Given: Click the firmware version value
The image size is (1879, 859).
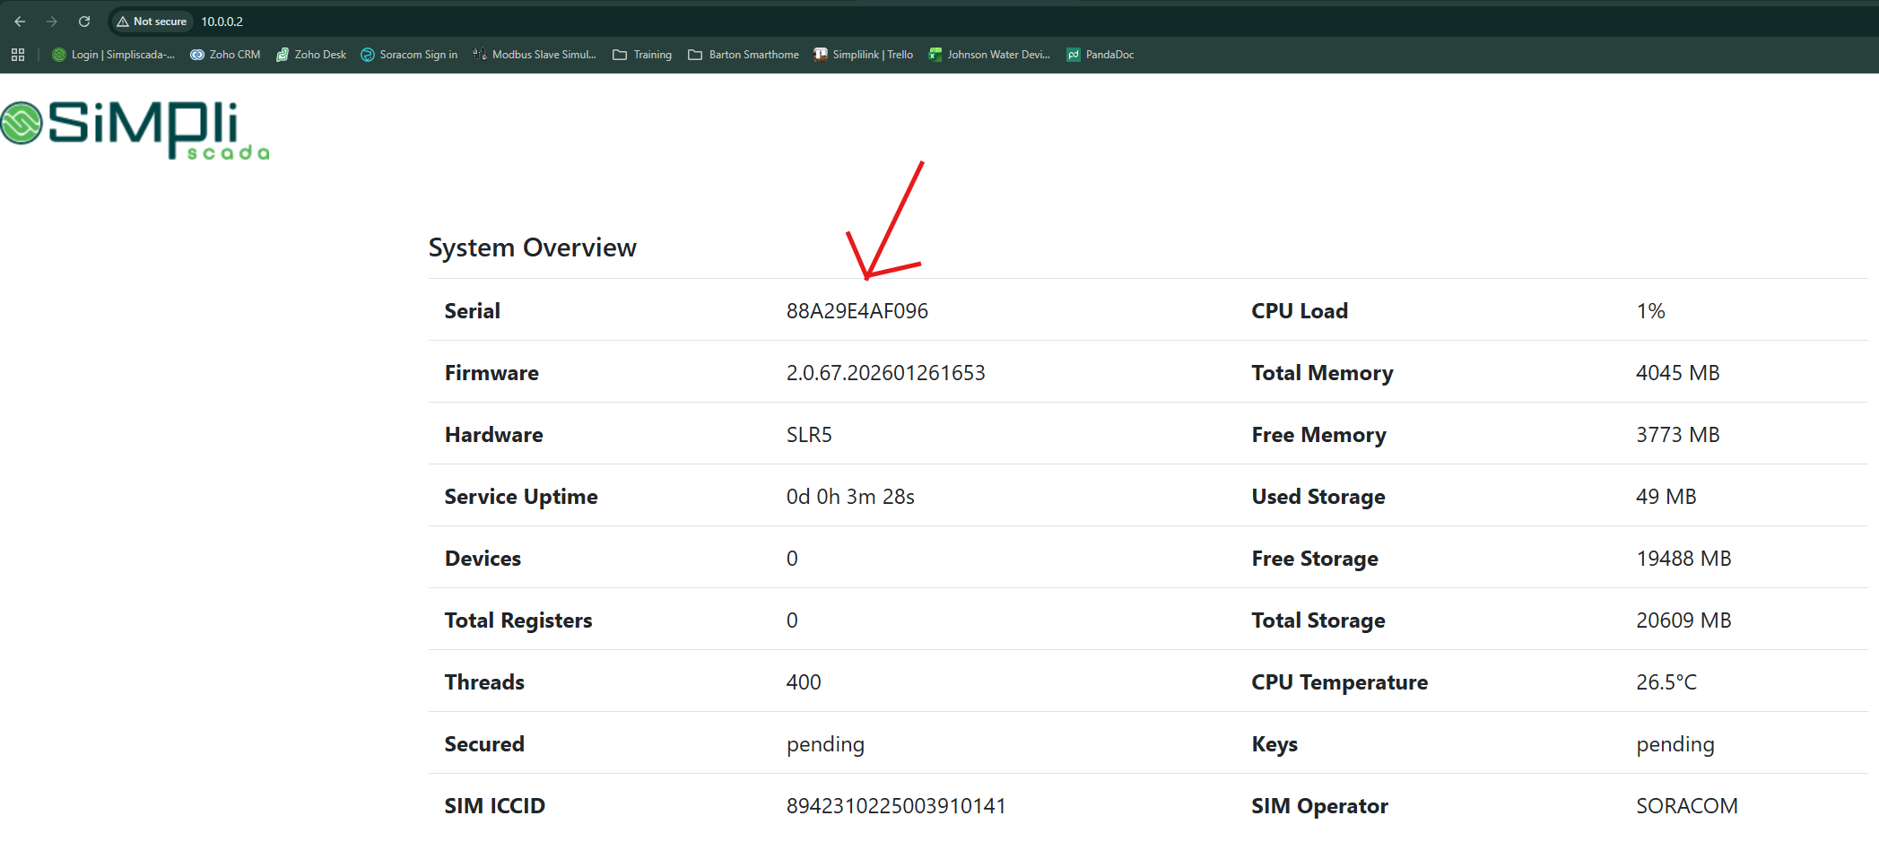Looking at the screenshot, I should coord(885,373).
